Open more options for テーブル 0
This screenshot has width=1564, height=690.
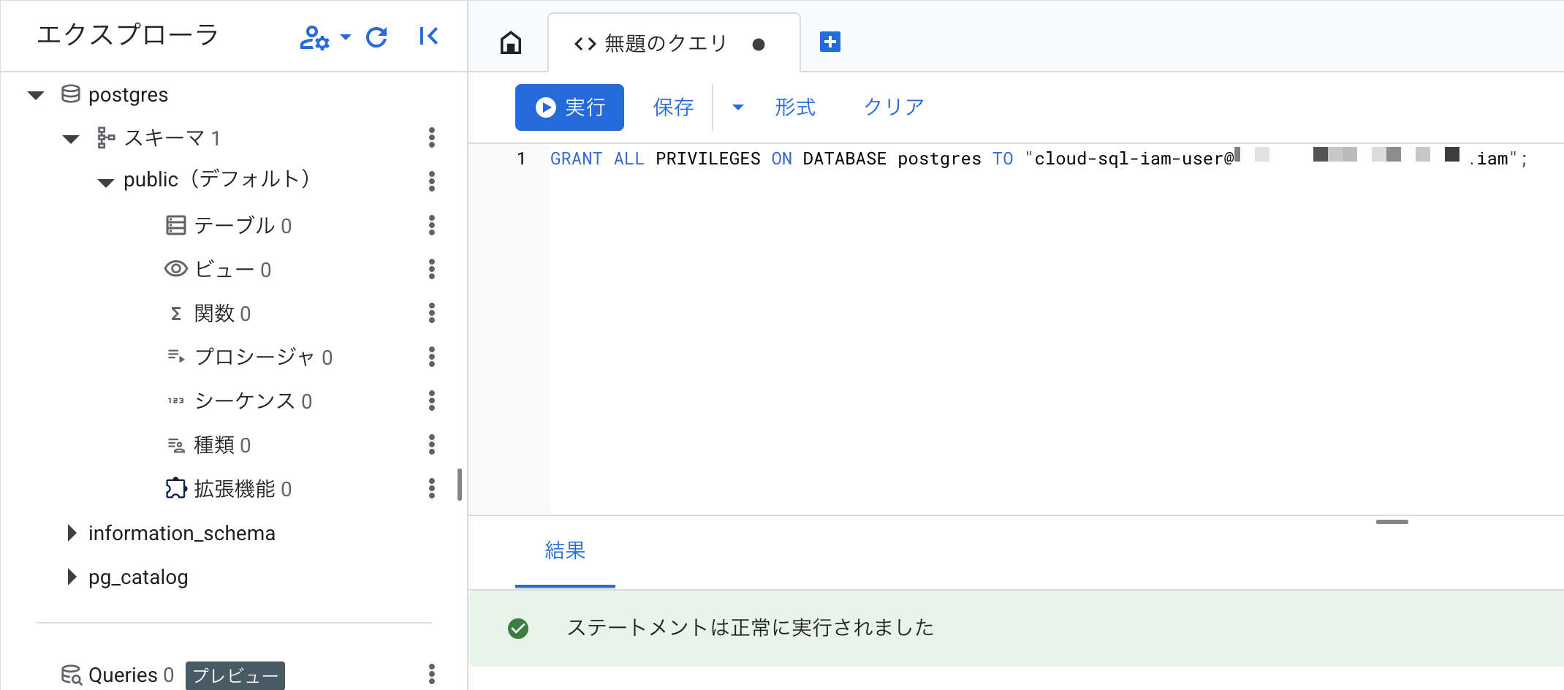coord(432,225)
